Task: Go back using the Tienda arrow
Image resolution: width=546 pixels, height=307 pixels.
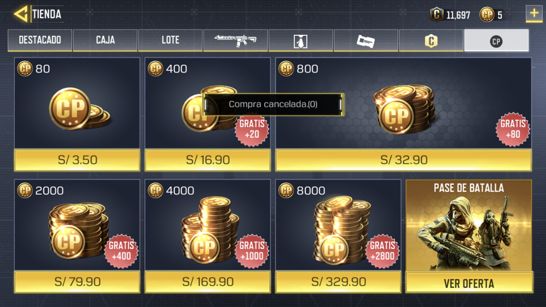Action: click(x=20, y=14)
